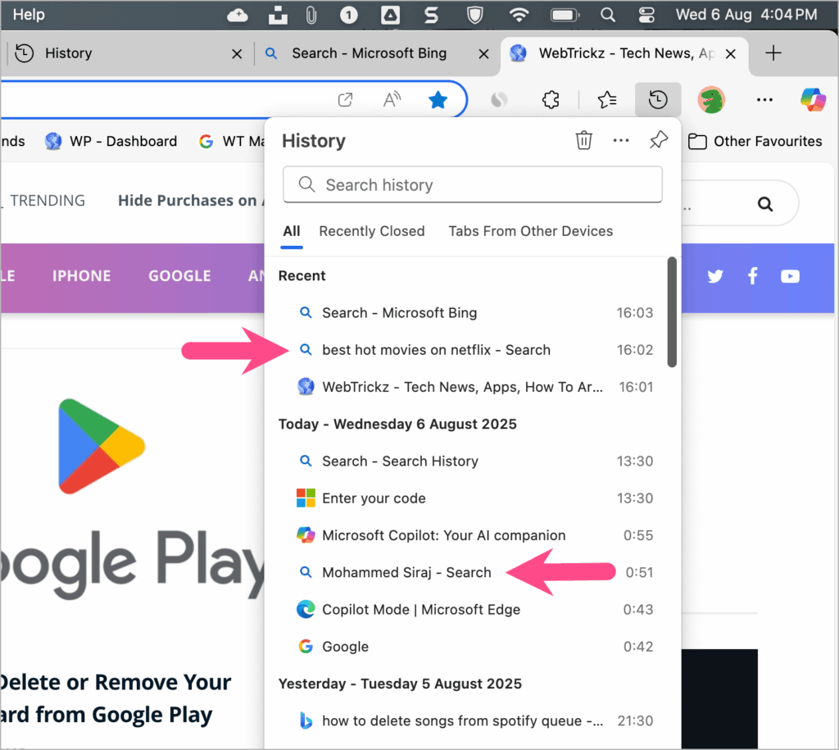The width and height of the screenshot is (839, 750).
Task: Open the dinosaur profile avatar
Action: click(x=711, y=99)
